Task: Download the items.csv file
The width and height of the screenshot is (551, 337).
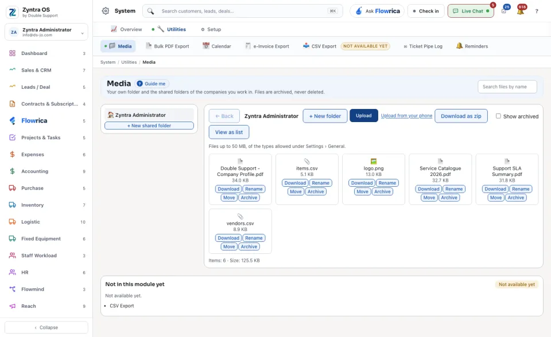Action: coord(295,183)
